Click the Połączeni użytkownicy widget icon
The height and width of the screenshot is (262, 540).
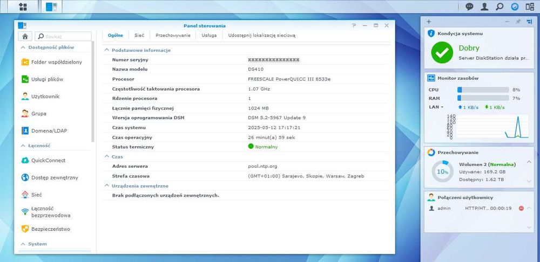[x=431, y=197]
